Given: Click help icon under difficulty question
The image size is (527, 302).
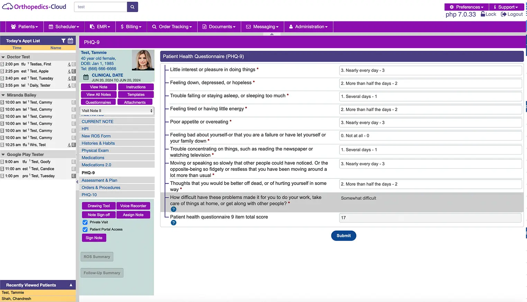Looking at the screenshot, I should (x=174, y=210).
